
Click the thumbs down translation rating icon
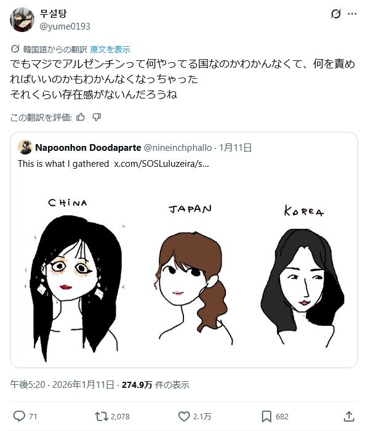[97, 118]
